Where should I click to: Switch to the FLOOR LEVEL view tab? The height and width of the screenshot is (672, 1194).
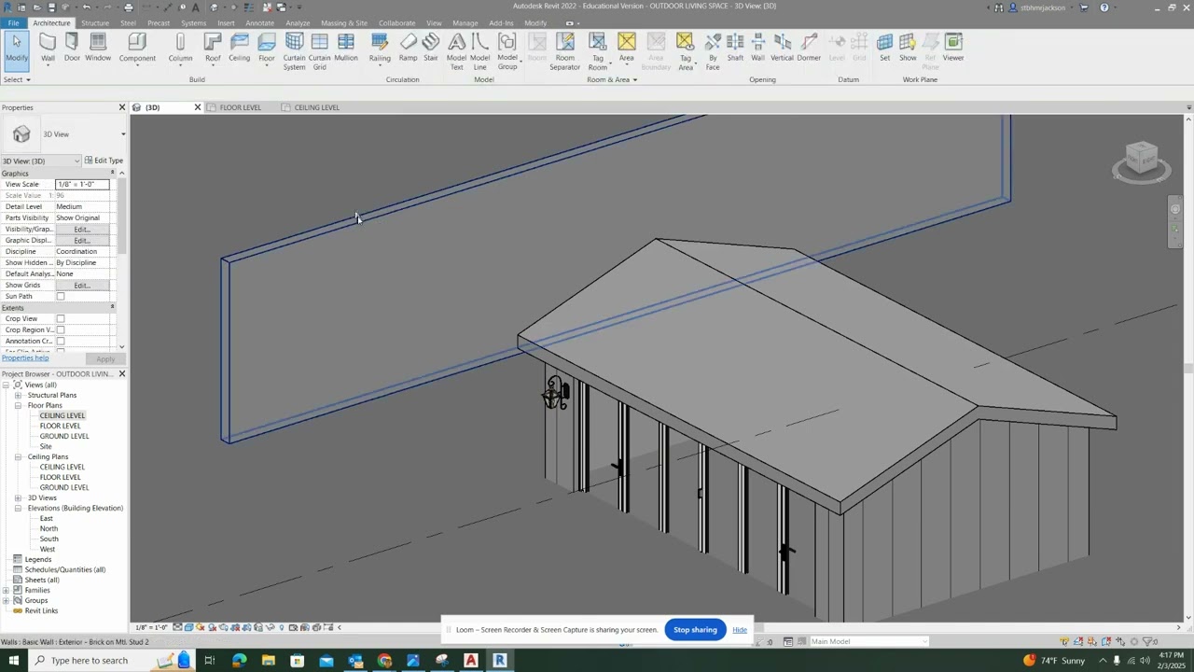pyautogui.click(x=240, y=107)
